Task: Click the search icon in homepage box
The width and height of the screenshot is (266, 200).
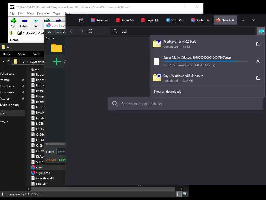Action: point(115,104)
